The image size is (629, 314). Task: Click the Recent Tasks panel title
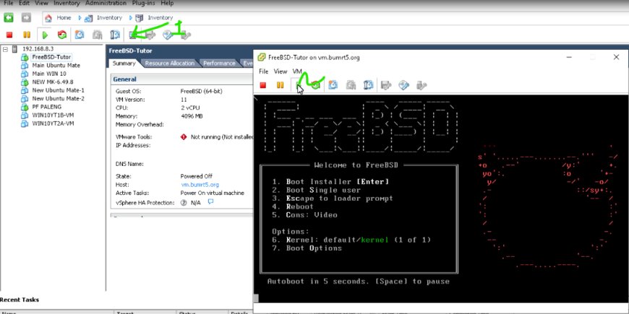(20, 300)
